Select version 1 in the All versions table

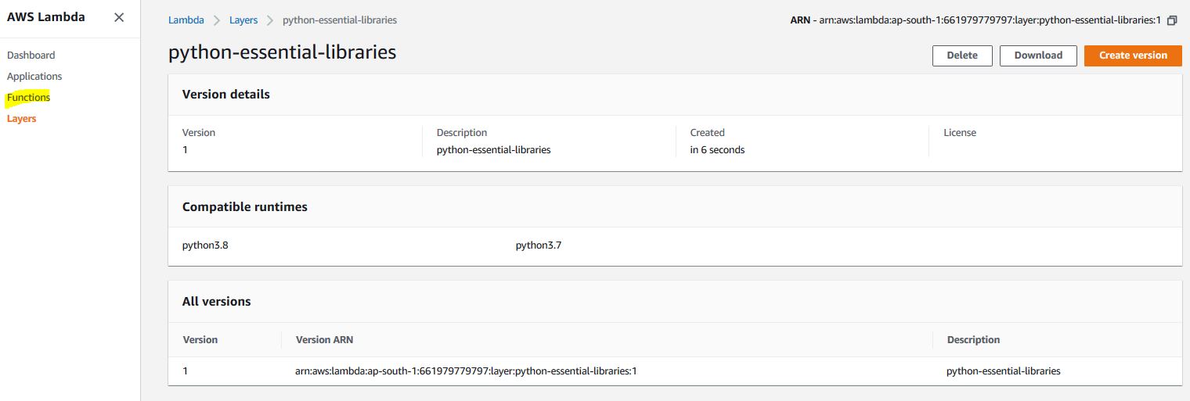(186, 371)
